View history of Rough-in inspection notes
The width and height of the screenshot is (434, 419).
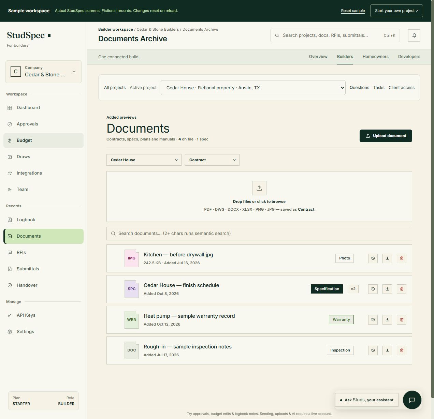(x=373, y=350)
